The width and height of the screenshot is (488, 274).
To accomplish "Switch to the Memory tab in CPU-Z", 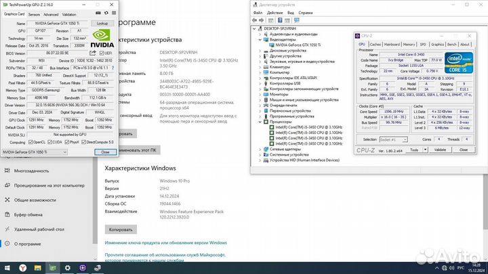I will 409,45.
